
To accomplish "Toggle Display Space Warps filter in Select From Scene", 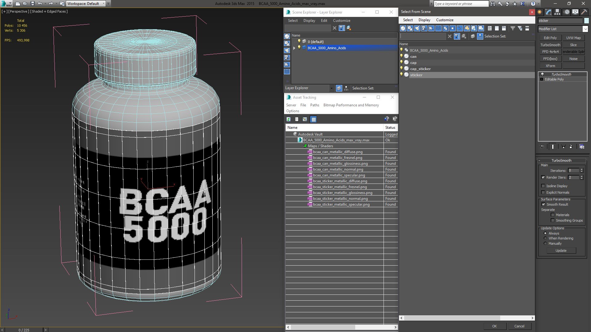I will click(438, 28).
